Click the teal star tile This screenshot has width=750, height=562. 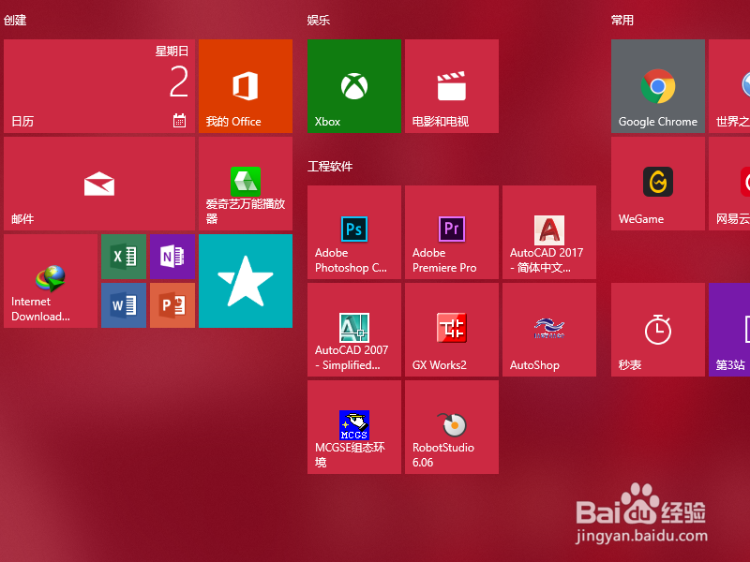coord(246,281)
